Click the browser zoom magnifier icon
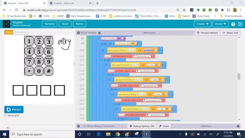 coord(178,10)
